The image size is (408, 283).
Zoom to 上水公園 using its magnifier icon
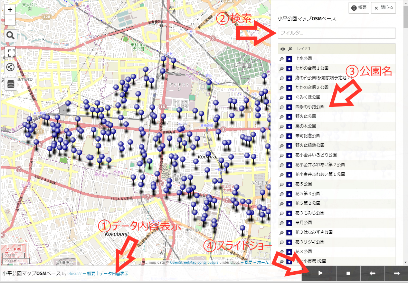282,59
